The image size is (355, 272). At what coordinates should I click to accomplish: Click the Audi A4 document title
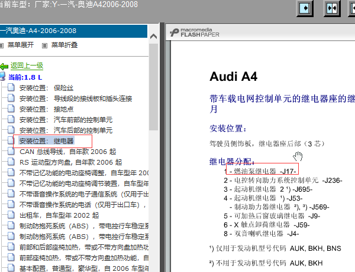234,77
